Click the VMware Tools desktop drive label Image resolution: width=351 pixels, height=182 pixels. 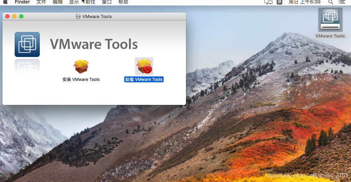(330, 36)
